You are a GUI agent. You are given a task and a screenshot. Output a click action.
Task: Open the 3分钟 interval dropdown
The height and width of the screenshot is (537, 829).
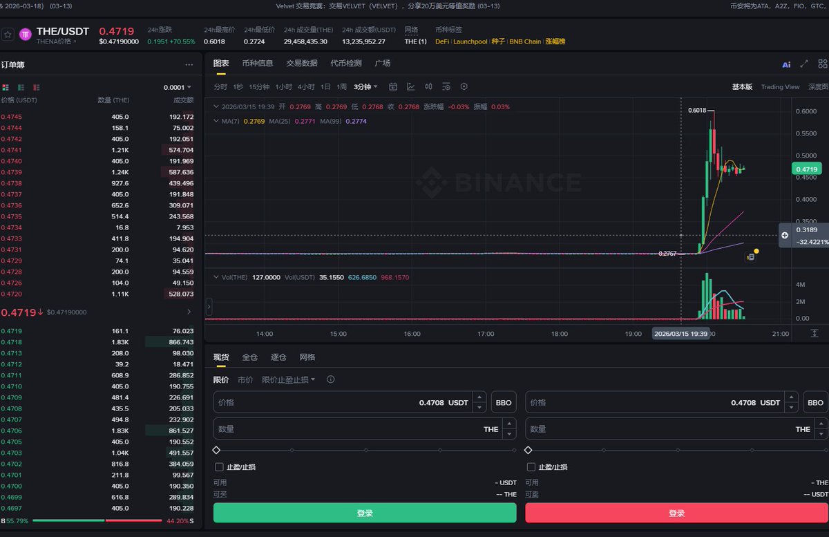tap(365, 86)
